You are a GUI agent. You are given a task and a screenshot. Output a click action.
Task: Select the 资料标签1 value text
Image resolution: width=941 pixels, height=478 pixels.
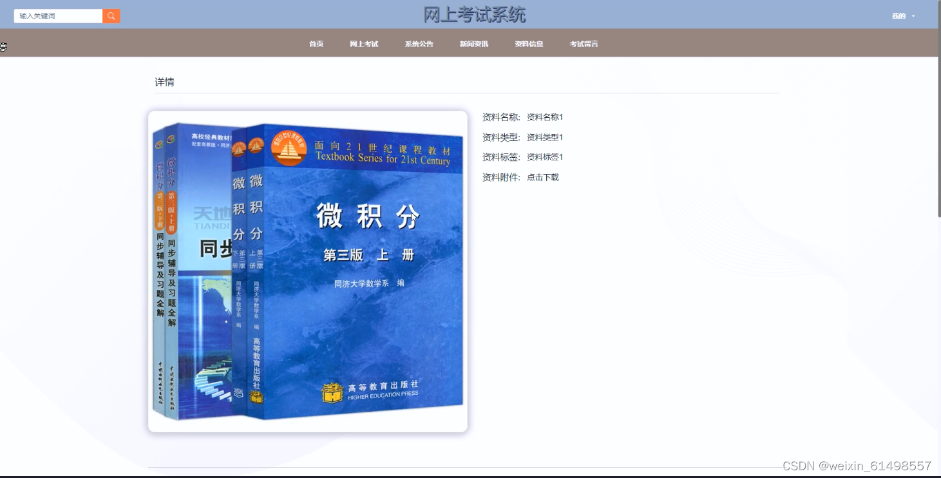tap(545, 157)
